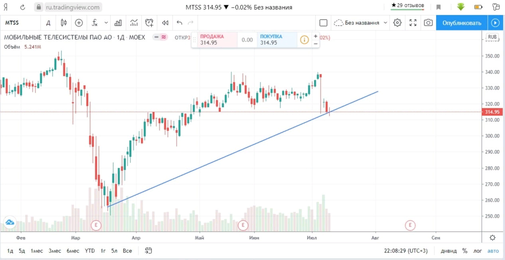Increase quantity with plus stepper
Screen dimensions: 505x260
tap(316, 36)
